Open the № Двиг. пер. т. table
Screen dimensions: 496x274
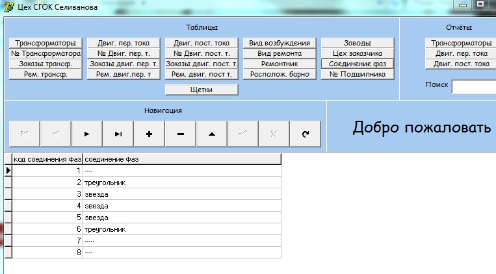124,53
